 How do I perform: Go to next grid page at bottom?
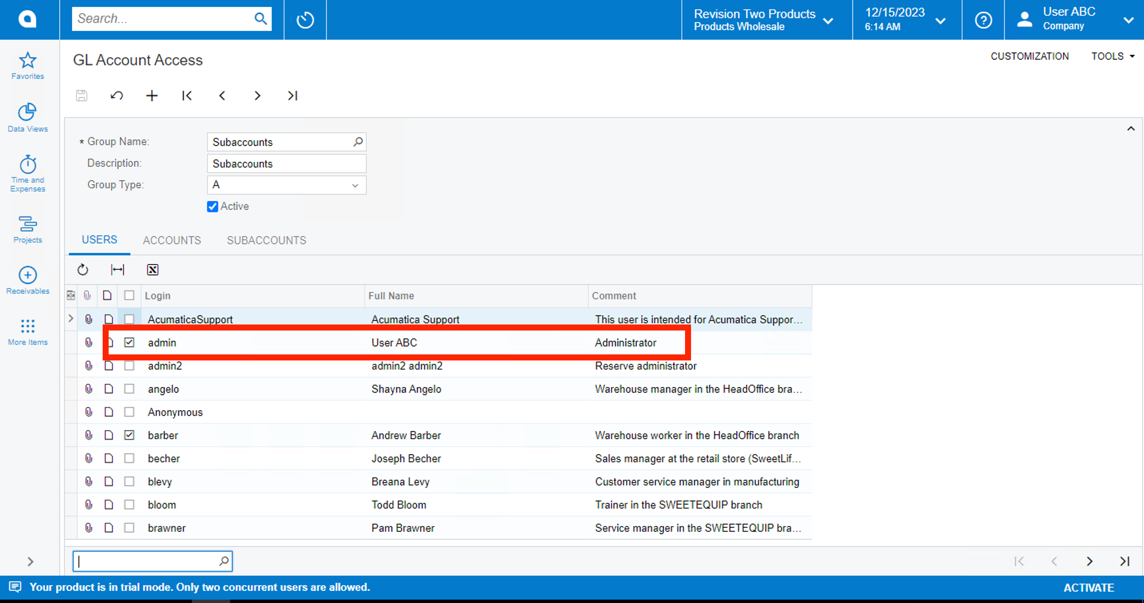[1089, 561]
